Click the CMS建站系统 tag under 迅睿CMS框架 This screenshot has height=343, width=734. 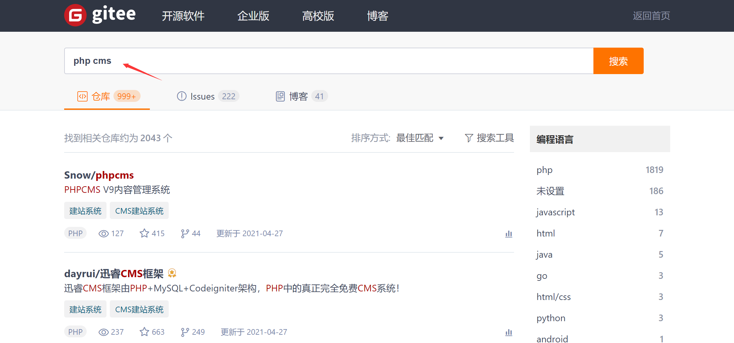click(139, 309)
